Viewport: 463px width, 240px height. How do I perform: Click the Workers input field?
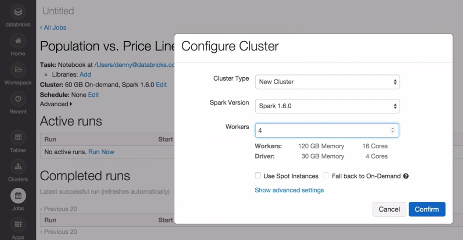click(x=322, y=130)
